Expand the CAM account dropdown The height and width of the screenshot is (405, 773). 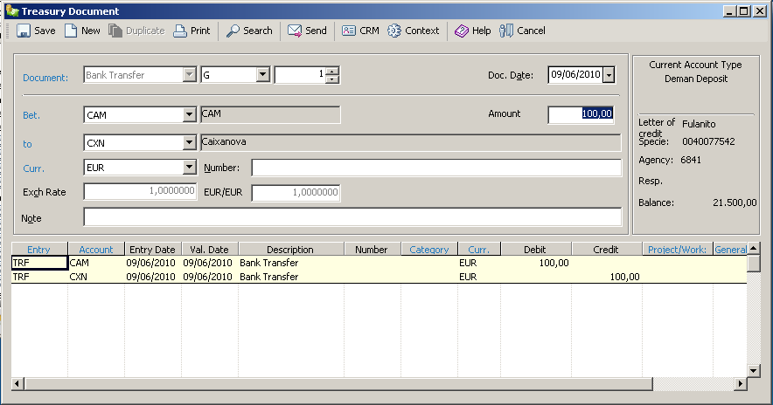190,114
